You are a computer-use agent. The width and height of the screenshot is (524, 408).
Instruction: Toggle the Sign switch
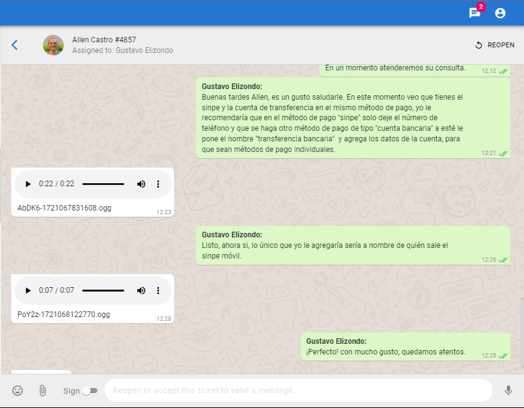pos(90,391)
